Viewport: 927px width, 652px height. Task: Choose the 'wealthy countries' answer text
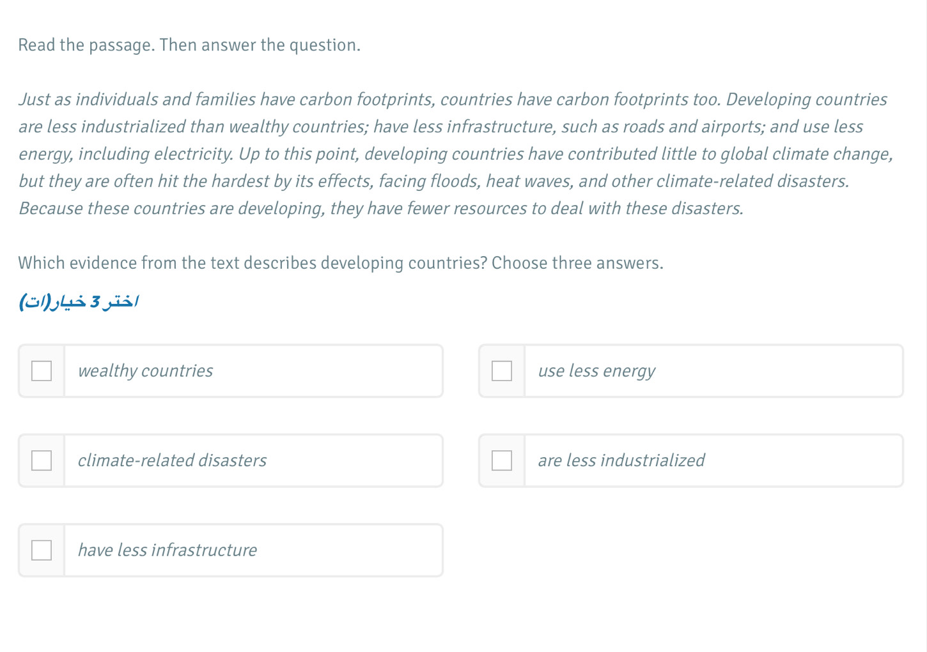145,371
